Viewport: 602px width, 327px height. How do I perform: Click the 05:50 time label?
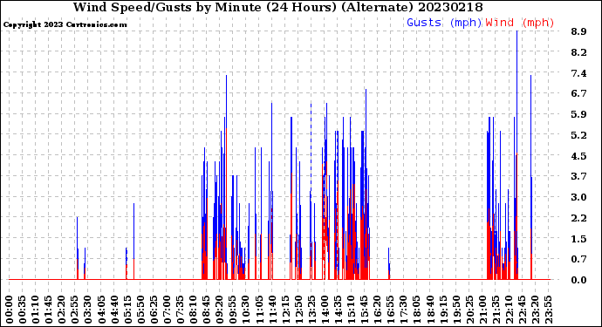tap(140, 310)
